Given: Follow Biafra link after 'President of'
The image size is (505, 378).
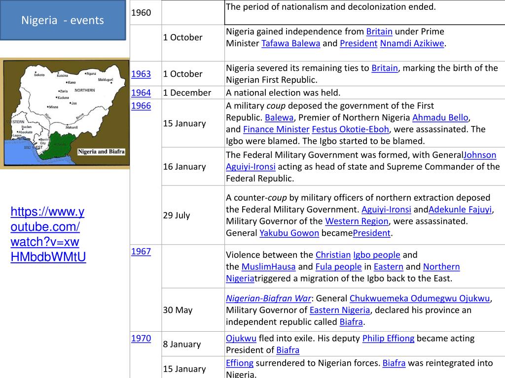Looking at the screenshot, I should pyautogui.click(x=288, y=350).
